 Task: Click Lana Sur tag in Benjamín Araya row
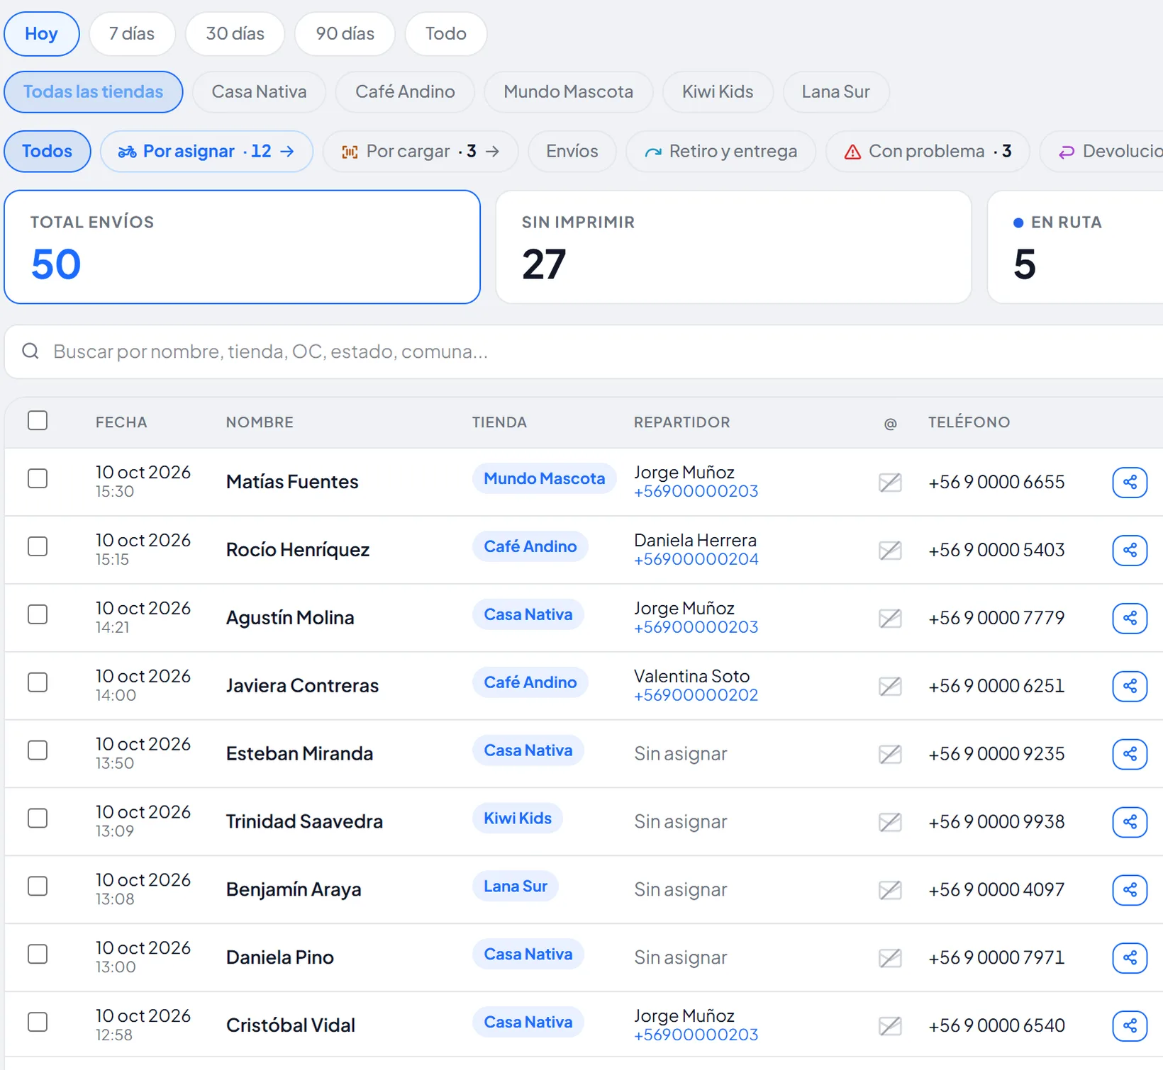pos(516,886)
